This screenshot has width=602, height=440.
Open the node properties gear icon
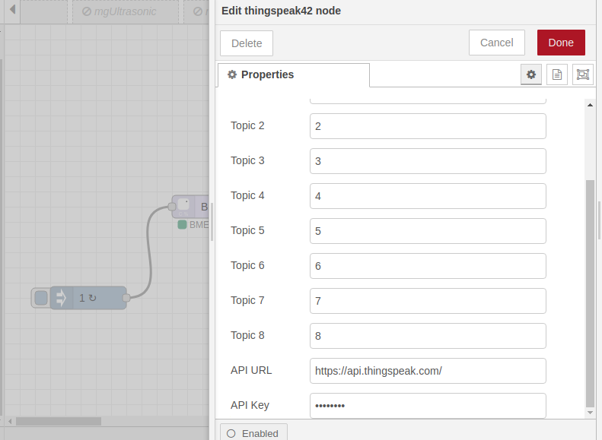coord(531,74)
